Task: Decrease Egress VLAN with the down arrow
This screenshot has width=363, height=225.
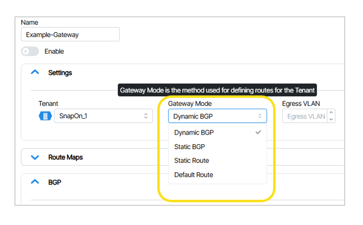Action: pyautogui.click(x=331, y=119)
